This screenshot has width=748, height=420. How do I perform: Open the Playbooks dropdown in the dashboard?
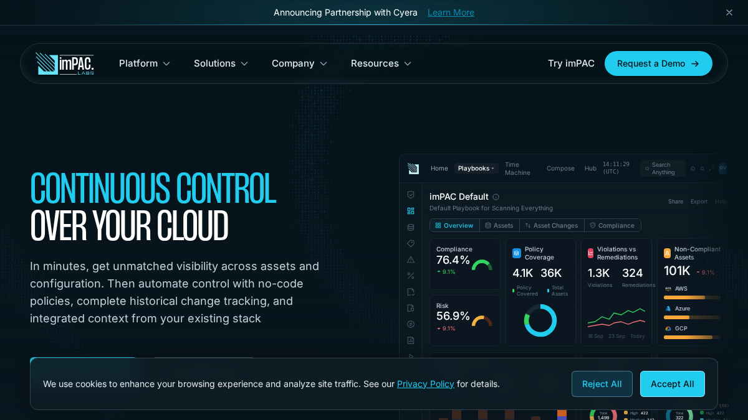pyautogui.click(x=476, y=169)
